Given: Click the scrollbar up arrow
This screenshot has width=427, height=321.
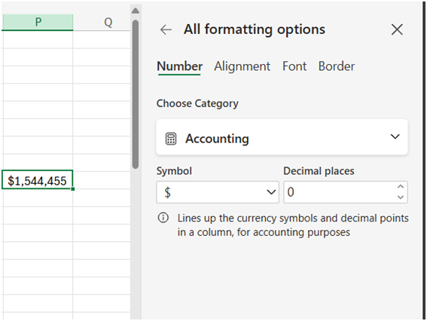Looking at the screenshot, I should 136,11.
